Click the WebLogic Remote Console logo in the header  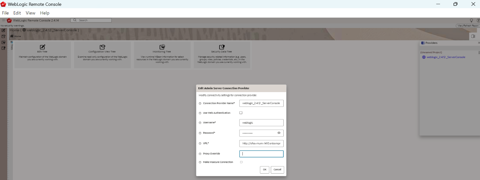pos(9,20)
